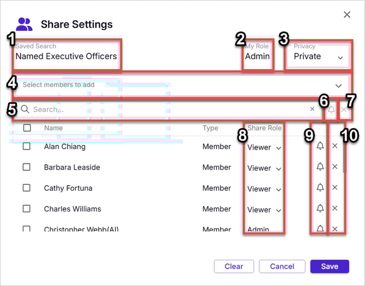Remove Cathy Fortuna using her X icon
This screenshot has height=286, width=365.
point(334,187)
